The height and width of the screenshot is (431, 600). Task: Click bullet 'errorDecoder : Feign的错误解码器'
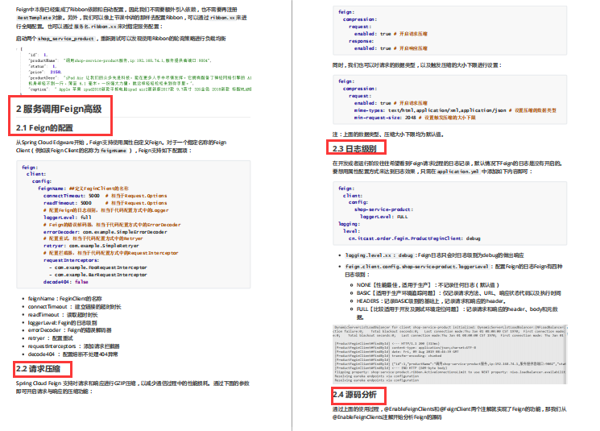[69, 330]
